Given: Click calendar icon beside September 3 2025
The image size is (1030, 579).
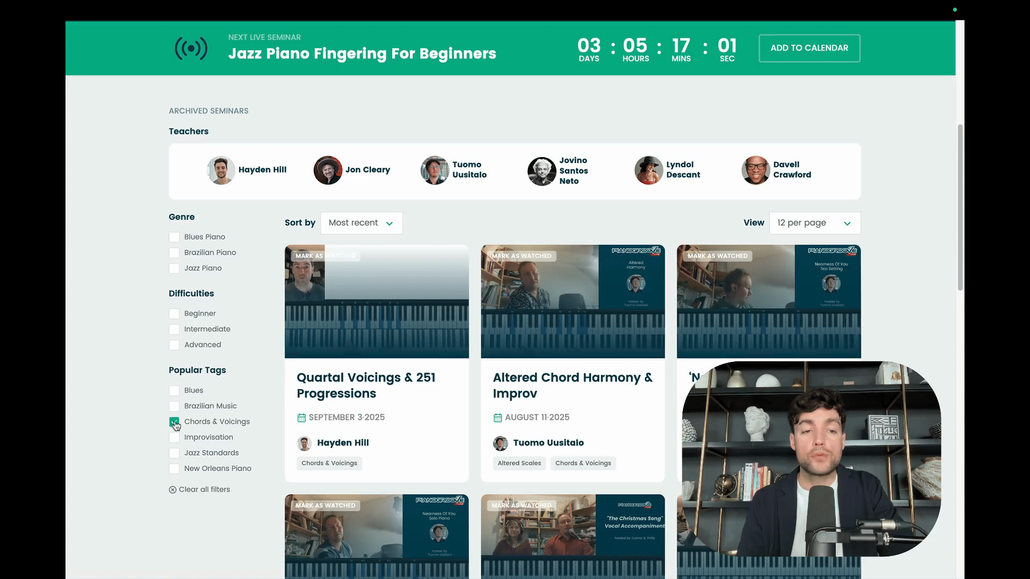Looking at the screenshot, I should (x=301, y=418).
